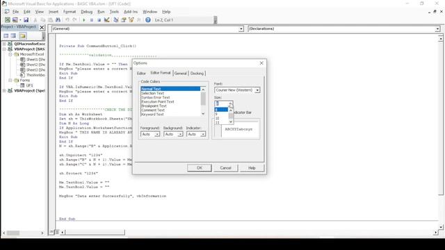Click Cancel in the Options dialog
The height and width of the screenshot is (250, 445).
click(225, 168)
